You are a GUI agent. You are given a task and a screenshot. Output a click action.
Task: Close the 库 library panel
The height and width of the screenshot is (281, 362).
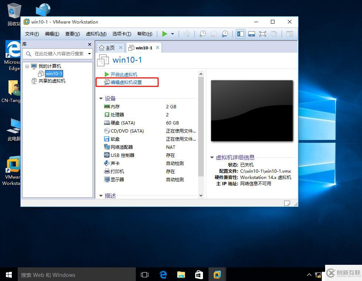(x=89, y=44)
